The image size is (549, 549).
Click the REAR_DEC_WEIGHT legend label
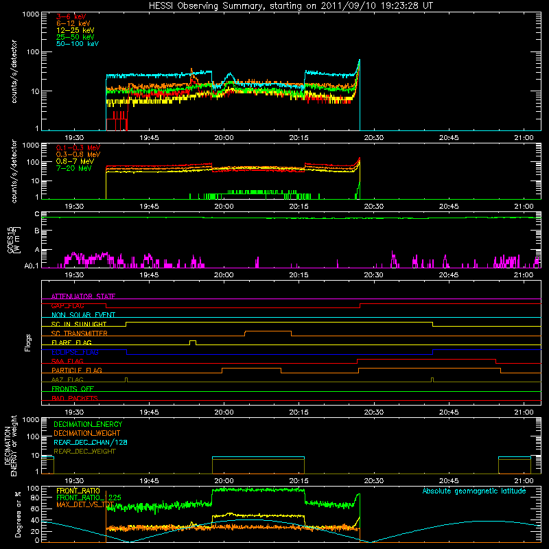(x=84, y=452)
